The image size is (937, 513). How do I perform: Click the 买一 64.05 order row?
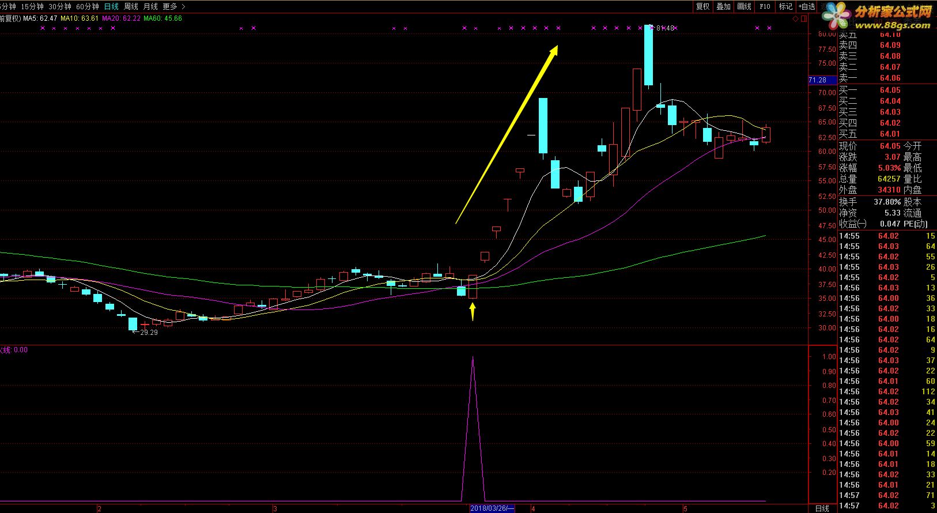(870, 90)
